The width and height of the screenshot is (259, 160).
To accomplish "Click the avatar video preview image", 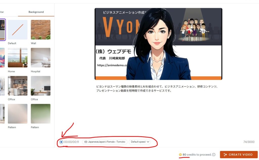I will click(158, 44).
